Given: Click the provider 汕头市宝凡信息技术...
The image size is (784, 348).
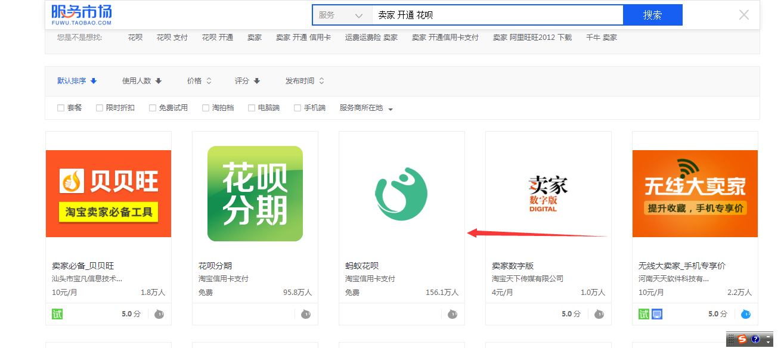Looking at the screenshot, I should [87, 279].
